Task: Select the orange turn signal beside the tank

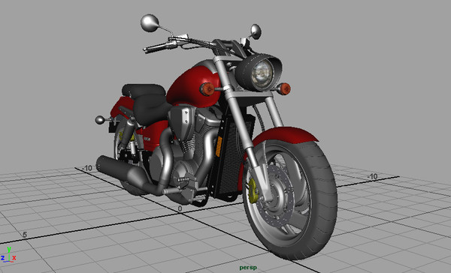Action: [x=207, y=89]
